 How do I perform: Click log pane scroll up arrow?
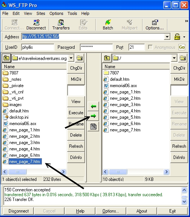click(184, 190)
